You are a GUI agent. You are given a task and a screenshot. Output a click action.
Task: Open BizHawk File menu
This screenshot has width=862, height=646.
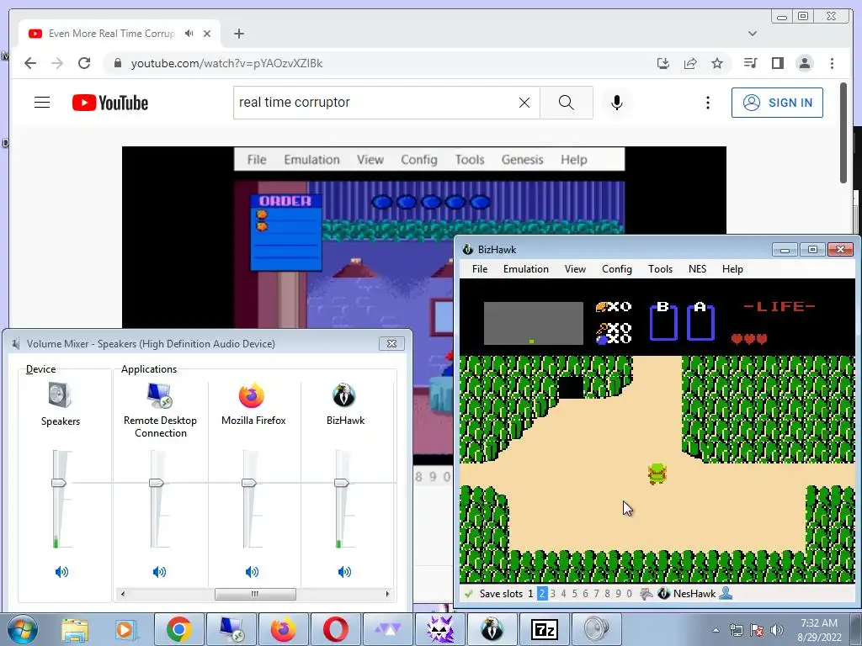pos(479,269)
